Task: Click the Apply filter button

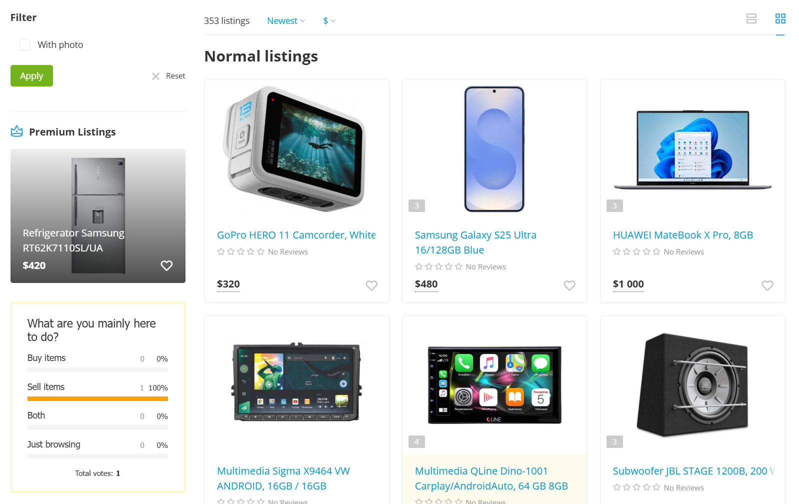Action: pyautogui.click(x=31, y=76)
